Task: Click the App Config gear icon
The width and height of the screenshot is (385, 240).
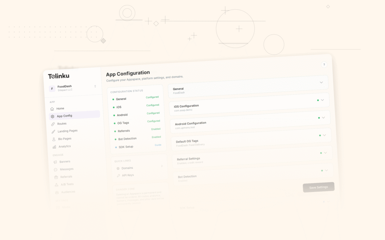Action: [x=52, y=116]
